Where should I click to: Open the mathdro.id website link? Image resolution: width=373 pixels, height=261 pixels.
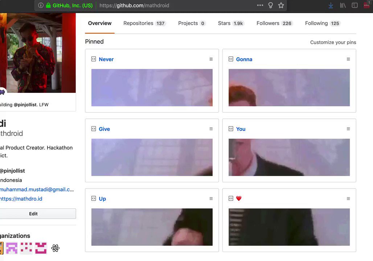(21, 199)
